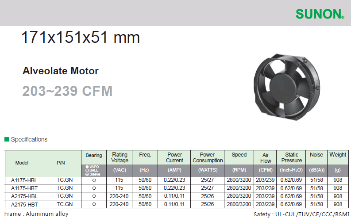Click the "Model" column header

(x=22, y=163)
